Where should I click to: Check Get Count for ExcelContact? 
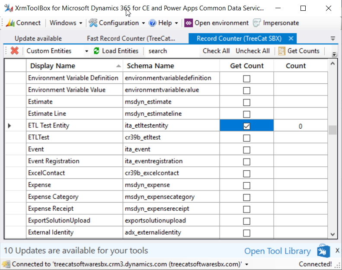pos(246,174)
